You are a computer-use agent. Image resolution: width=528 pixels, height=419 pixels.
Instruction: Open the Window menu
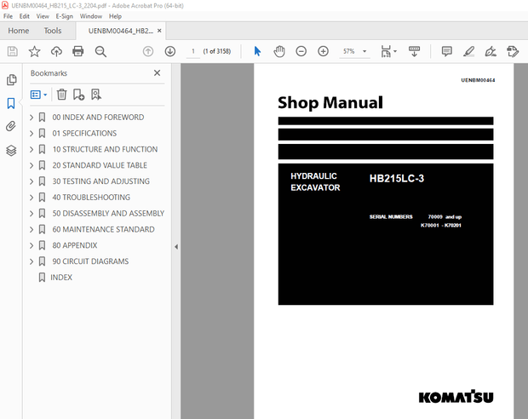tap(91, 16)
